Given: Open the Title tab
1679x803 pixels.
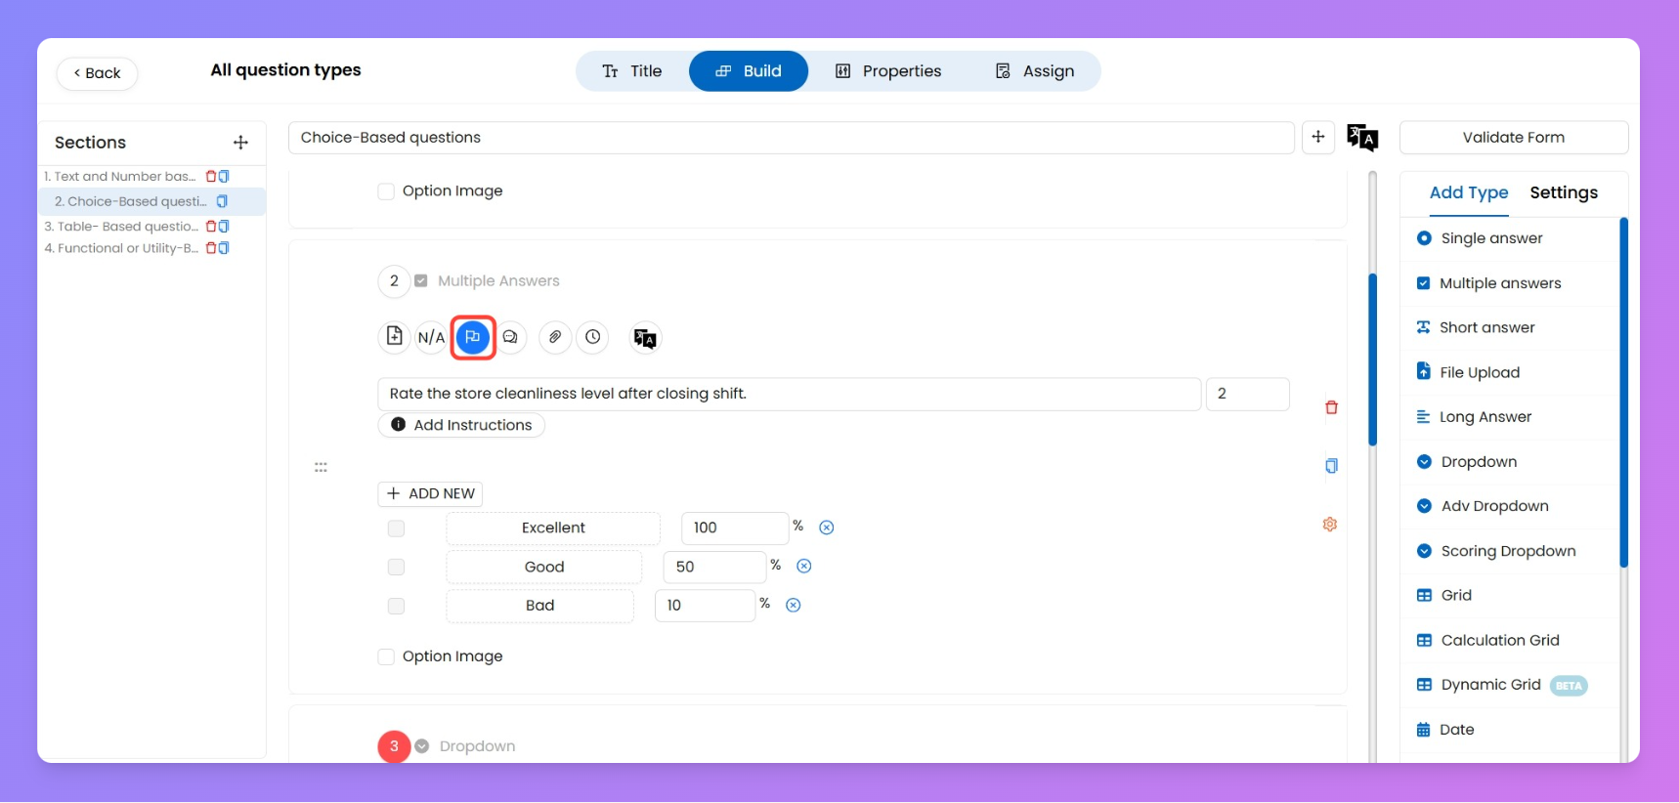Looking at the screenshot, I should tap(632, 71).
